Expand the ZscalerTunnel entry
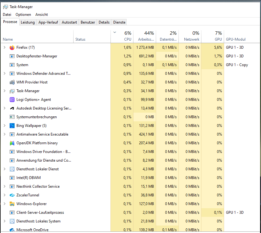The height and width of the screenshot is (233, 261). pyautogui.click(x=5, y=195)
